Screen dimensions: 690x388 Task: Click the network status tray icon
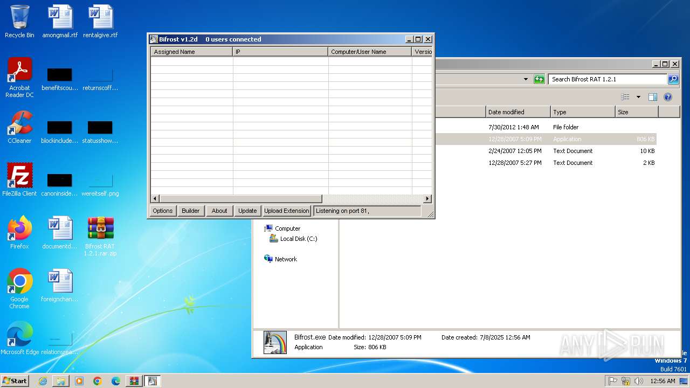click(x=626, y=381)
